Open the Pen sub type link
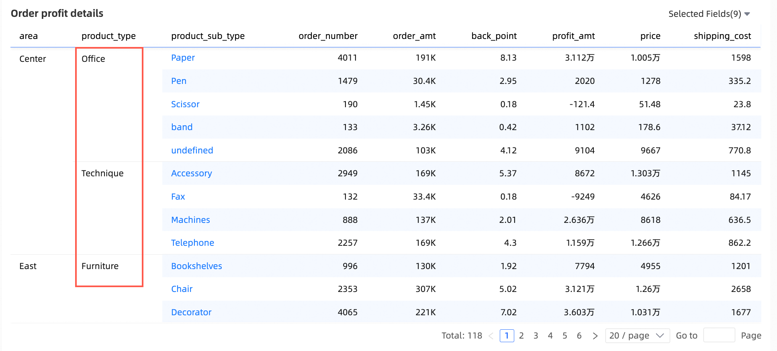 tap(179, 81)
